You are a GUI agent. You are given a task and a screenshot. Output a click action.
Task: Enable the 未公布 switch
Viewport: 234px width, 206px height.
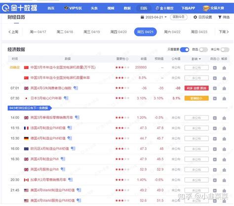pyautogui.click(x=225, y=49)
